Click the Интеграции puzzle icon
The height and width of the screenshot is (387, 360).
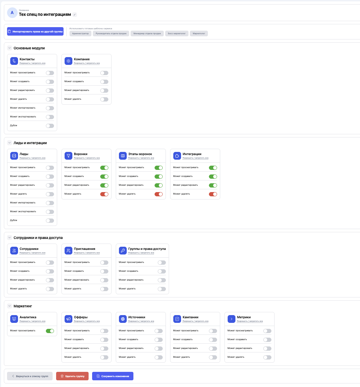[x=177, y=155]
